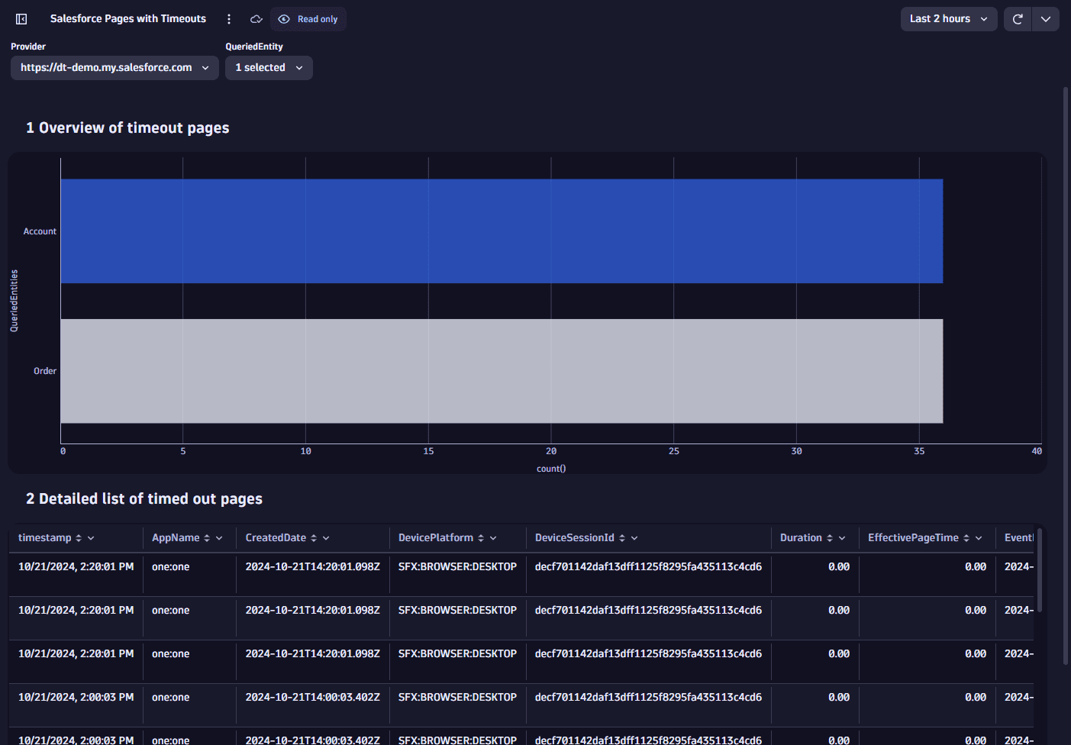Screen dimensions: 1071x745
Task: Open CreatedDate column menu chevron
Action: click(x=326, y=538)
